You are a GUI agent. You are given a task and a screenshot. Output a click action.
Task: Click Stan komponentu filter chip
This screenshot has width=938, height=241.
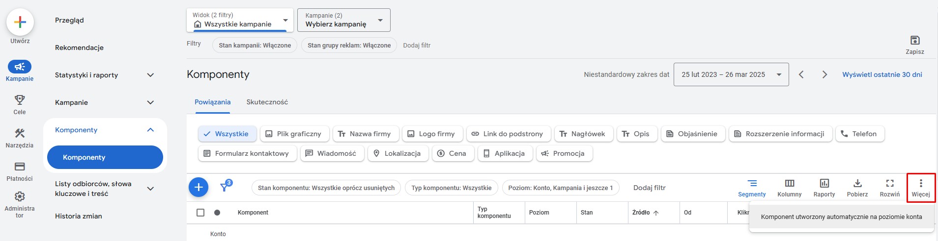tap(326, 188)
